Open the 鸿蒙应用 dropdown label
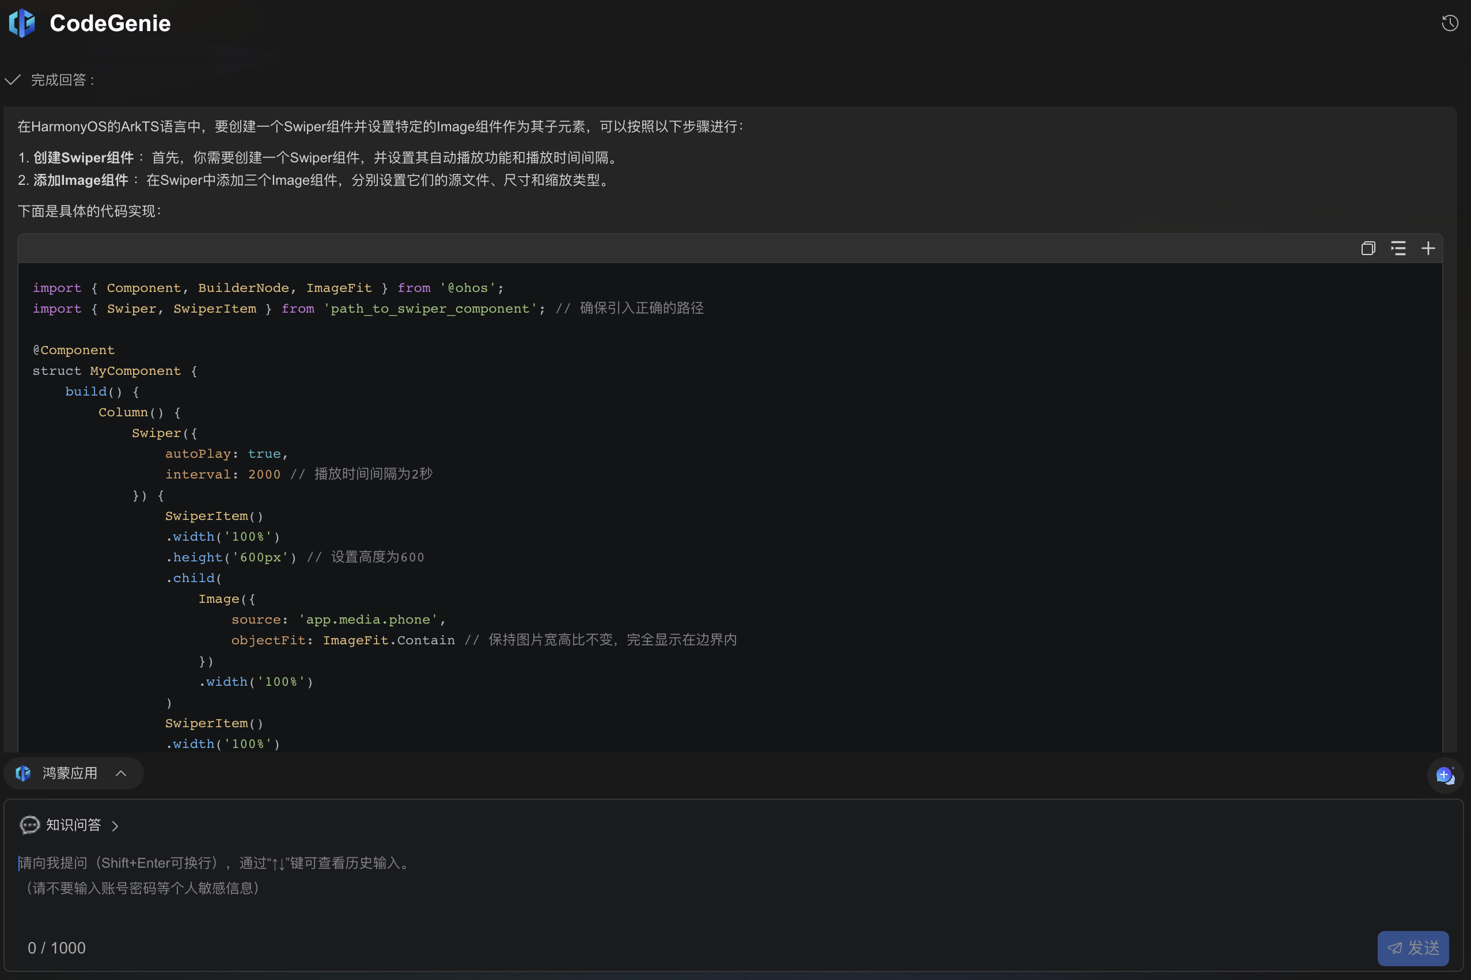Screen dimensions: 1471x980 coord(70,774)
